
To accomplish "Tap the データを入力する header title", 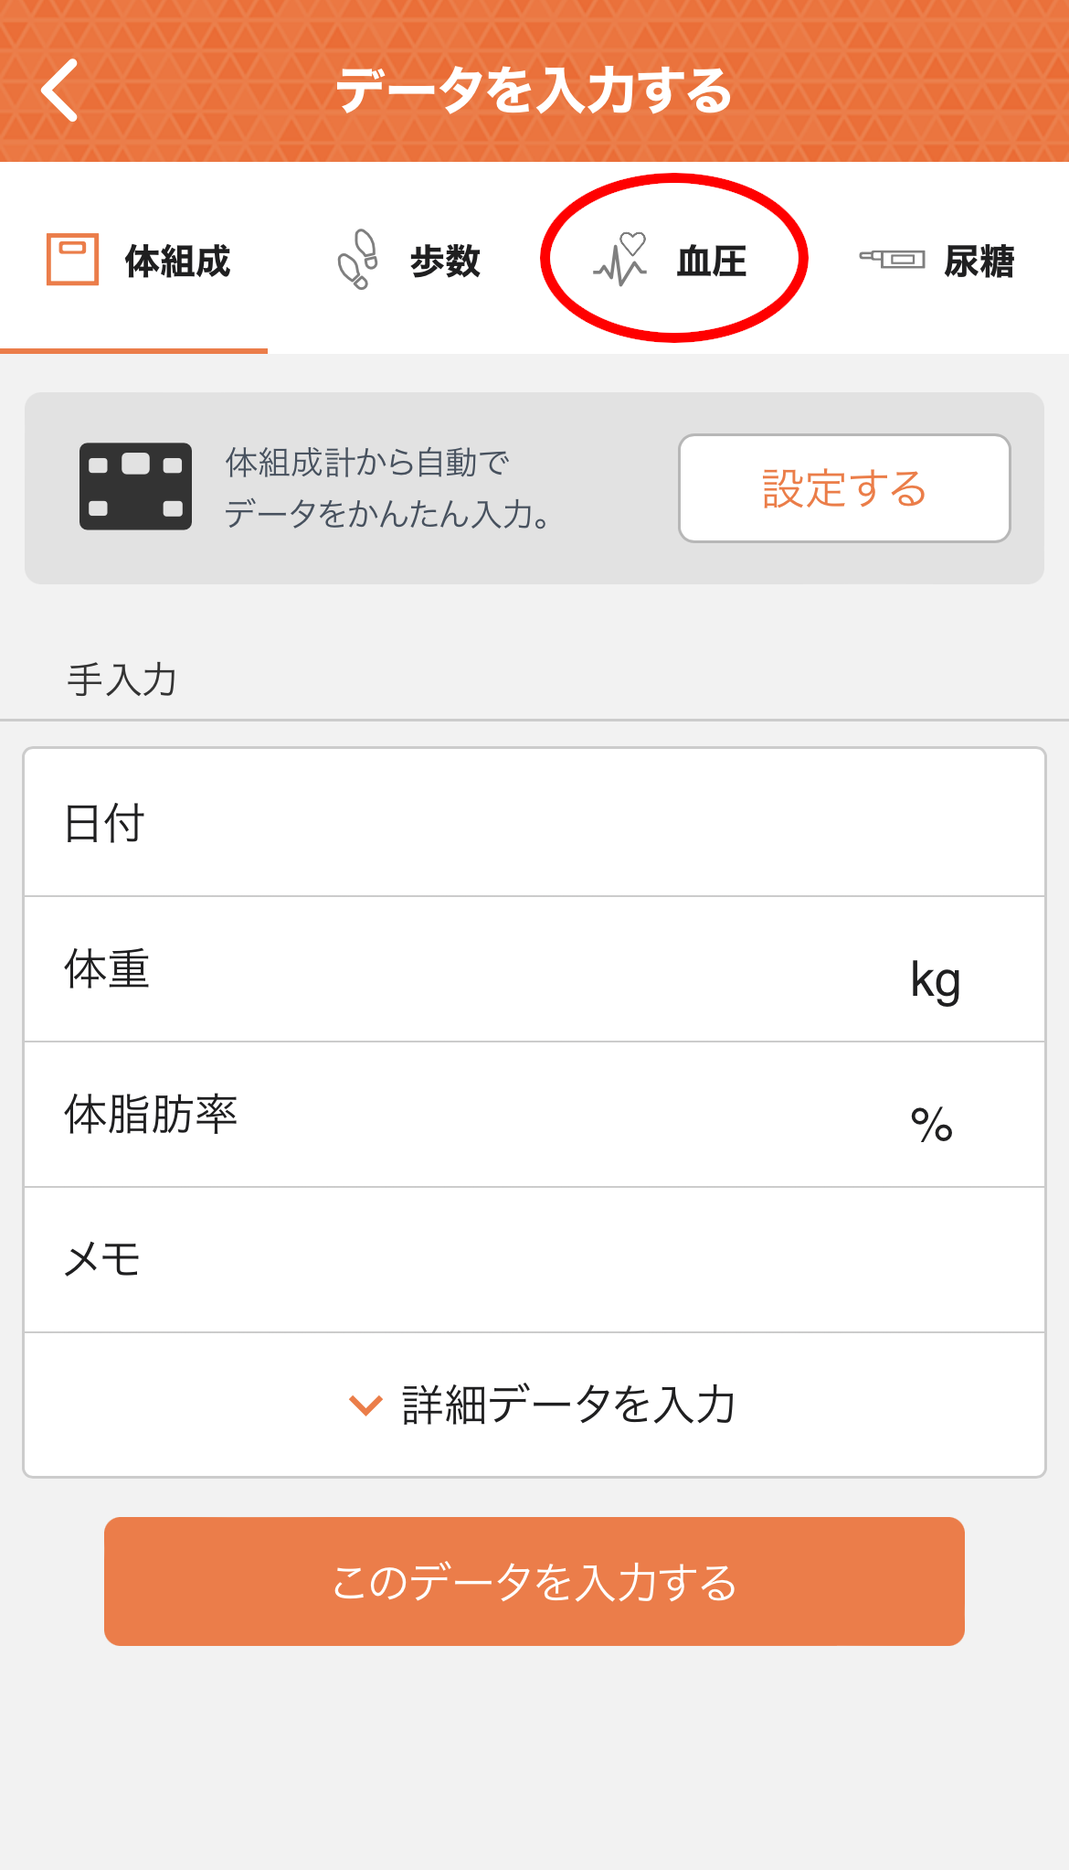I will tap(534, 91).
